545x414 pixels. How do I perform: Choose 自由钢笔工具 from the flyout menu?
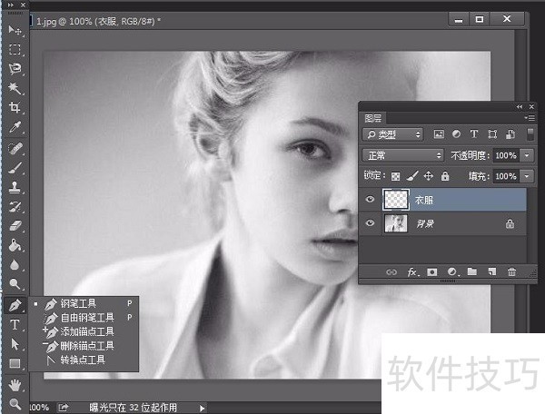point(86,318)
